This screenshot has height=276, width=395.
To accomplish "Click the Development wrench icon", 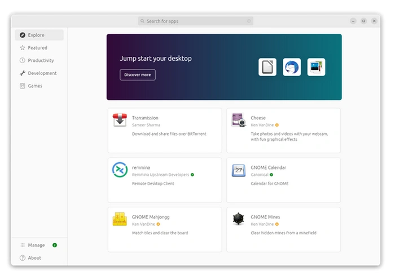I will coord(23,73).
